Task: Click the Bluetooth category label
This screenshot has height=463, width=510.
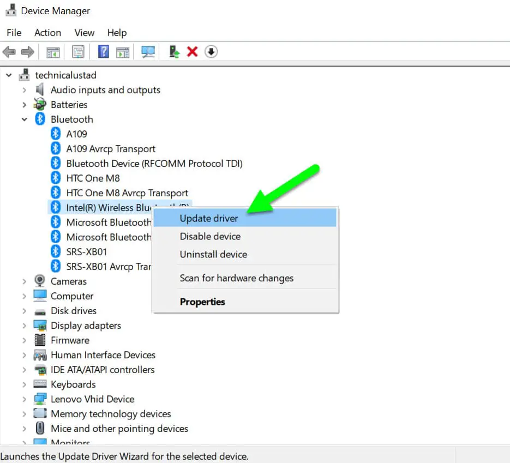Action: pyautogui.click(x=72, y=119)
